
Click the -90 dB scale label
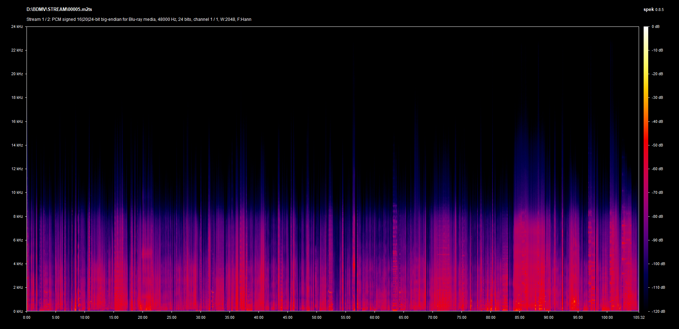point(657,240)
